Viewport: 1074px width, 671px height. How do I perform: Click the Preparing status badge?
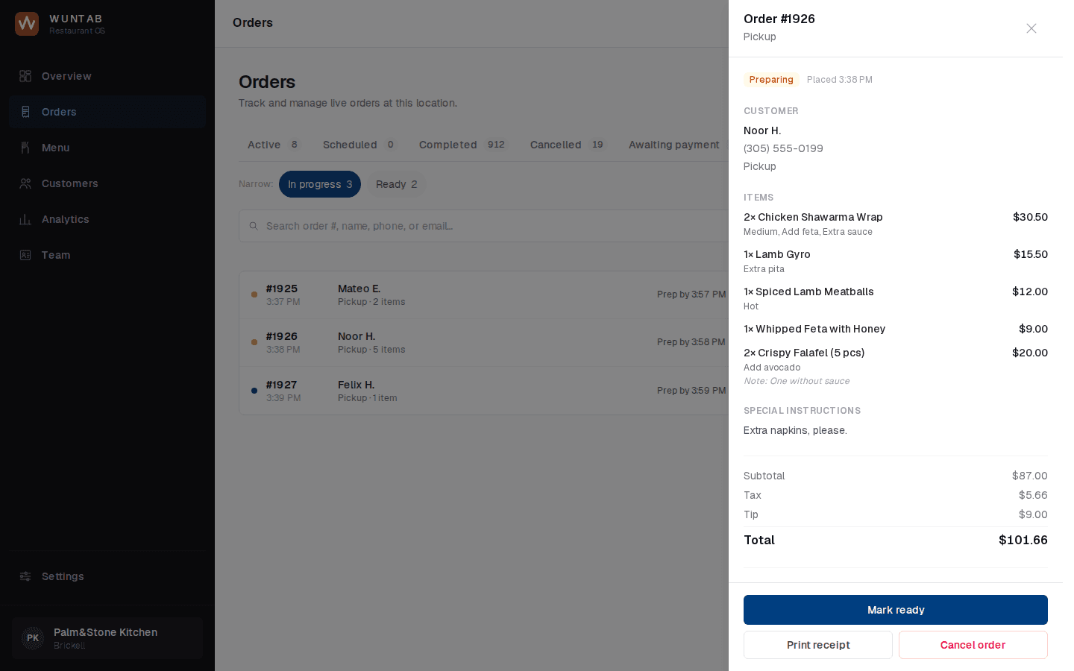tap(771, 80)
